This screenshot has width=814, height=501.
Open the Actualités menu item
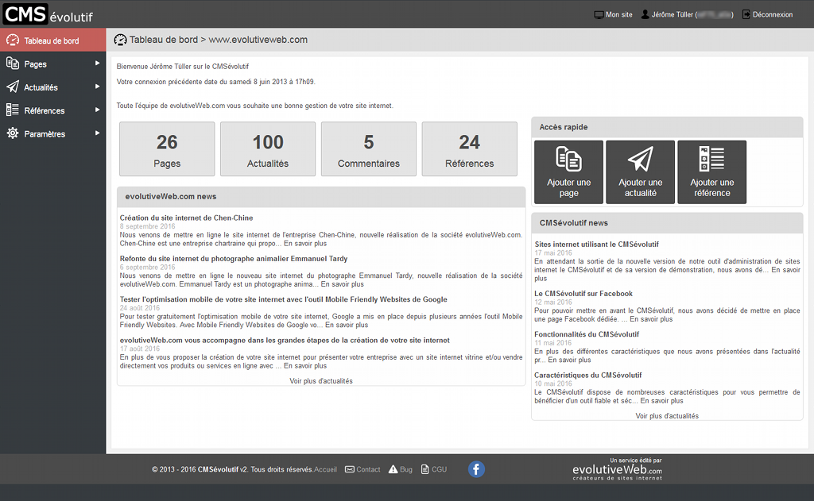[53, 87]
